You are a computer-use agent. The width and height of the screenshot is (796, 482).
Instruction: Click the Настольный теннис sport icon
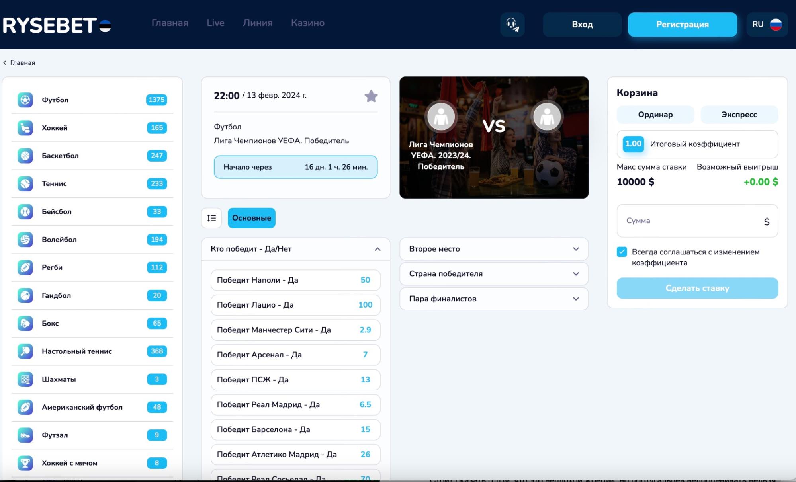pyautogui.click(x=25, y=351)
